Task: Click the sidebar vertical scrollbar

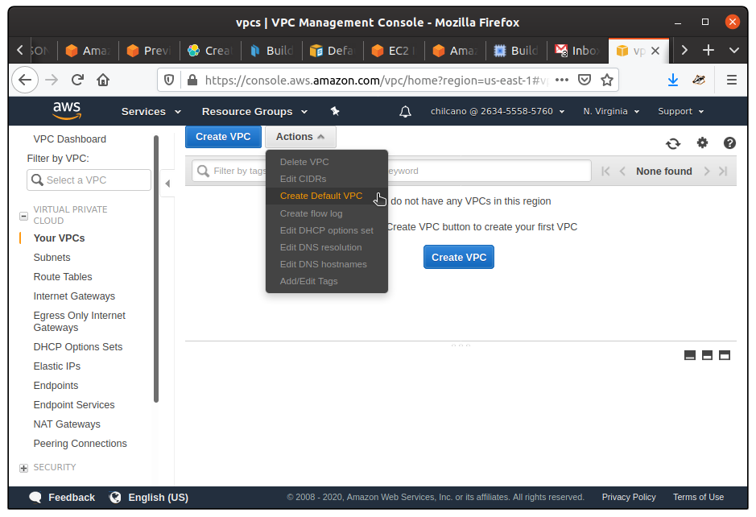Action: (155, 269)
